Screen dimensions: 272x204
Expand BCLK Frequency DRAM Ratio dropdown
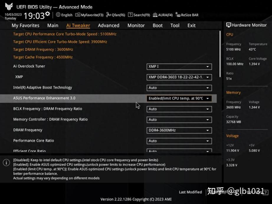(x=179, y=109)
